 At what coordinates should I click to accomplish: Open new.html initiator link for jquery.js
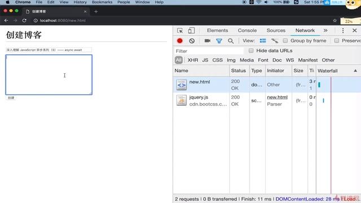[277, 98]
